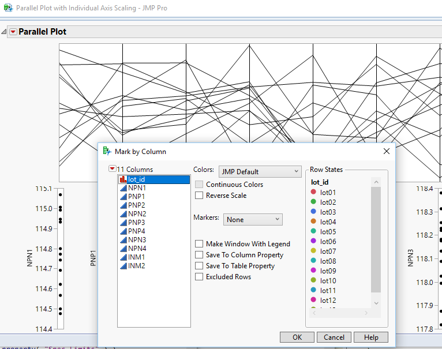
Task: Close the Mark by Column dialog
Action: [387, 151]
